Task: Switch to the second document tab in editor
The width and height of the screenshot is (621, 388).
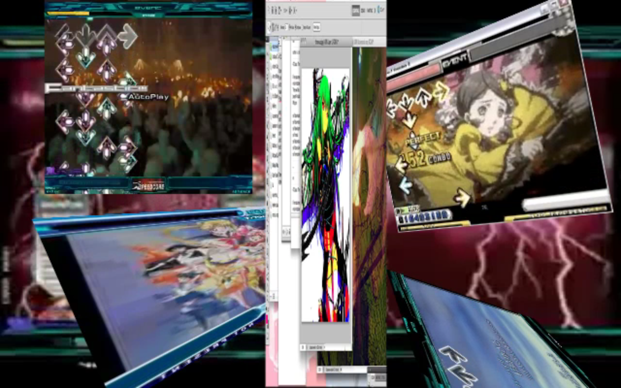Action: point(362,42)
